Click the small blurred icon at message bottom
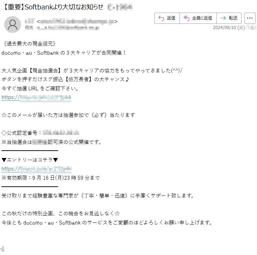 point(3,249)
